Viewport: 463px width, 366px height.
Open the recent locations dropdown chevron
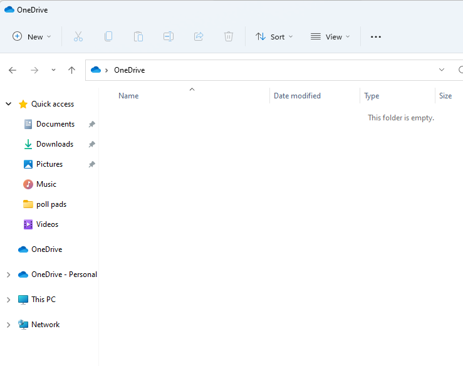(53, 70)
